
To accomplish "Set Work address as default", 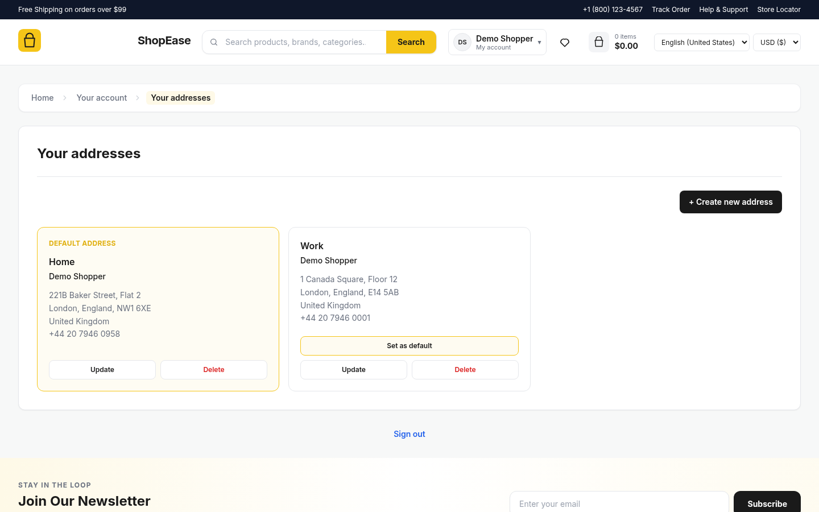I will [x=409, y=346].
